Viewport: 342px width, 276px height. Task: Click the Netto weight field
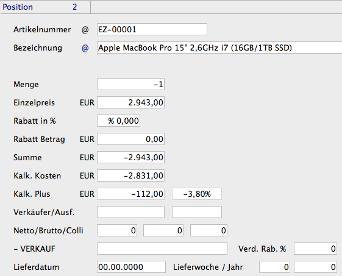tap(117, 230)
